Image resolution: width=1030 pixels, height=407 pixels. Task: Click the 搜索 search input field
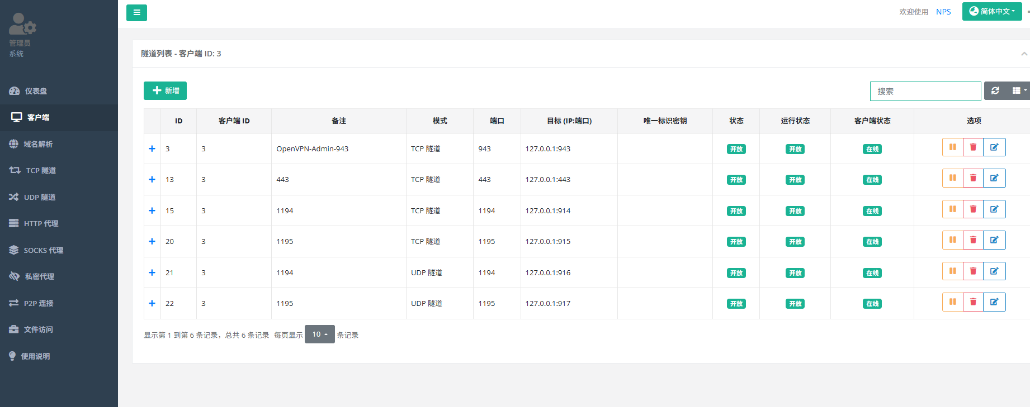(x=925, y=91)
